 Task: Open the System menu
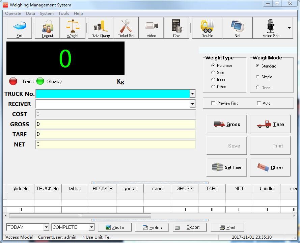click(x=47, y=13)
